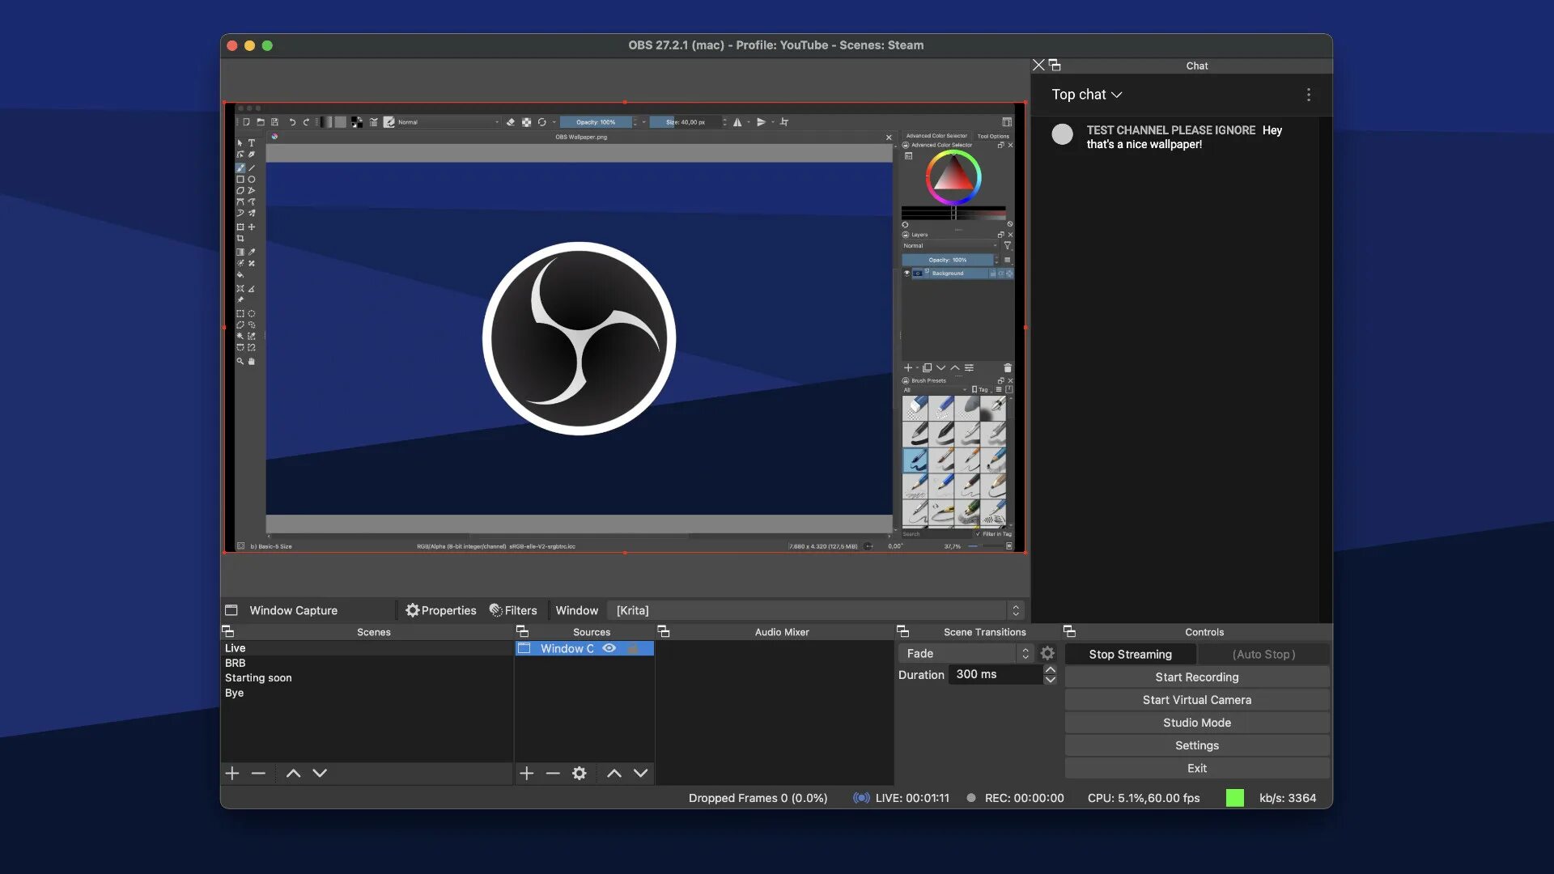Click the Add Source button in Sources
This screenshot has width=1554, height=874.
525,773
